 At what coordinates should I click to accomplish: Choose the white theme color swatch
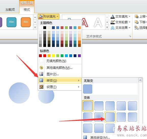[41, 28]
